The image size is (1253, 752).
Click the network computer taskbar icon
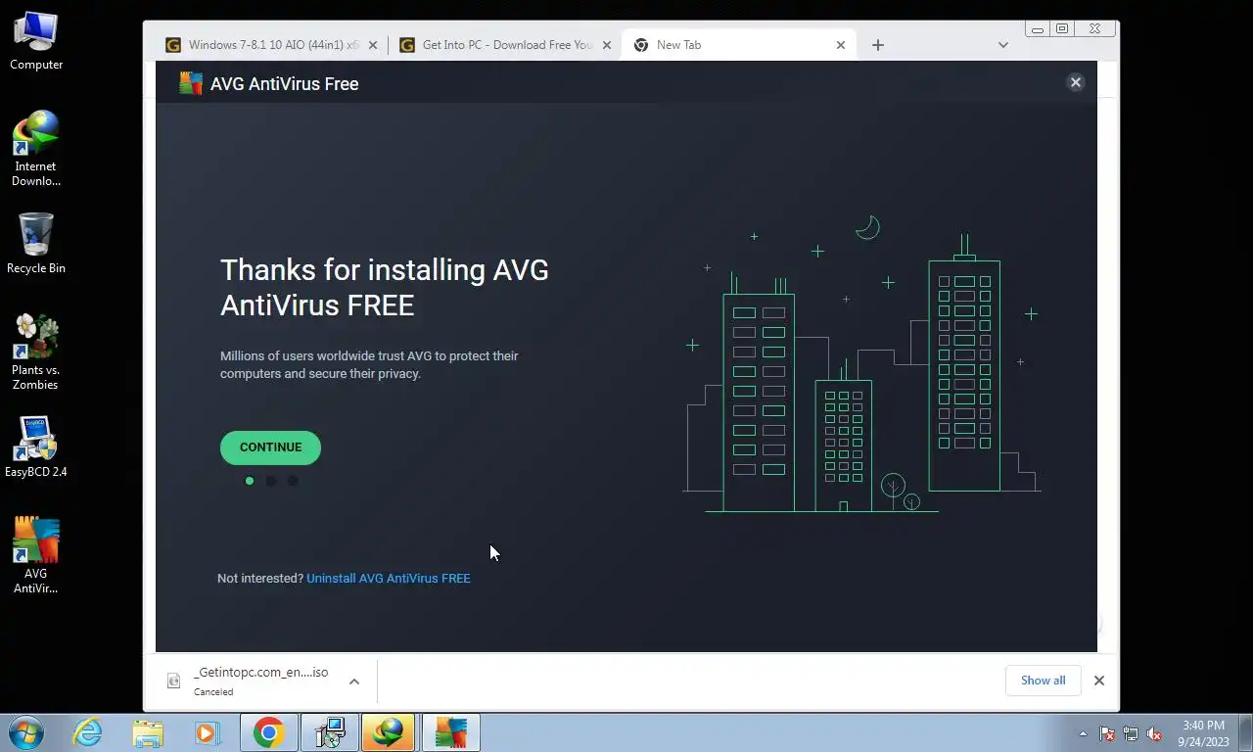coord(330,732)
